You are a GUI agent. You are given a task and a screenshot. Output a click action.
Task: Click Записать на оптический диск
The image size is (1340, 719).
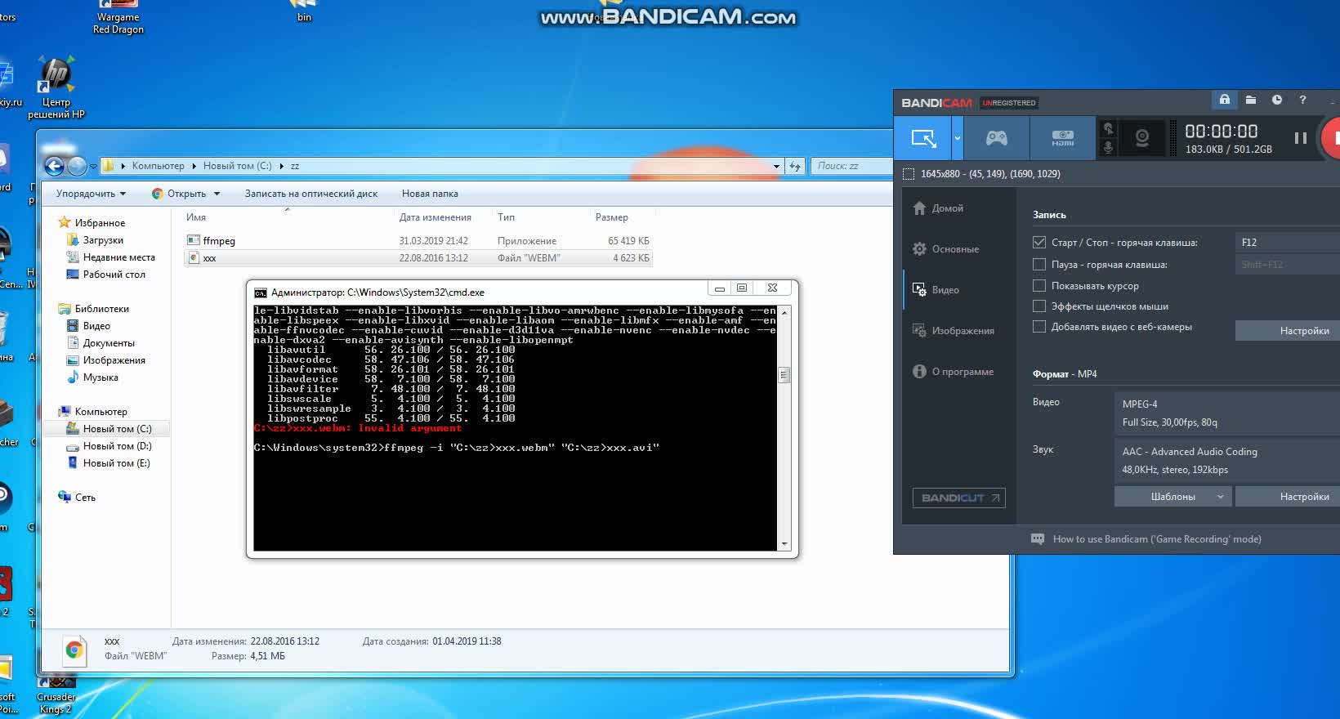[x=311, y=194]
